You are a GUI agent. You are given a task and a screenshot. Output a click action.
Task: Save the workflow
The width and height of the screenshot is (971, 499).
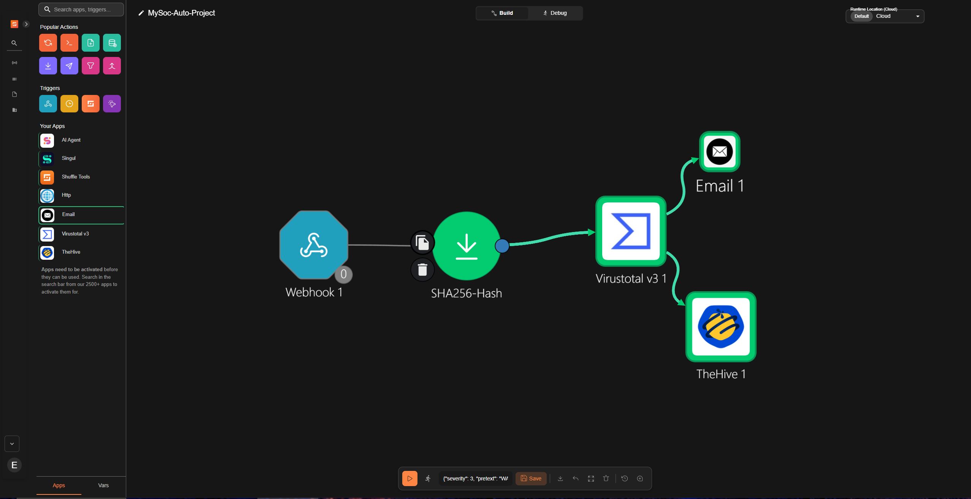tap(531, 478)
